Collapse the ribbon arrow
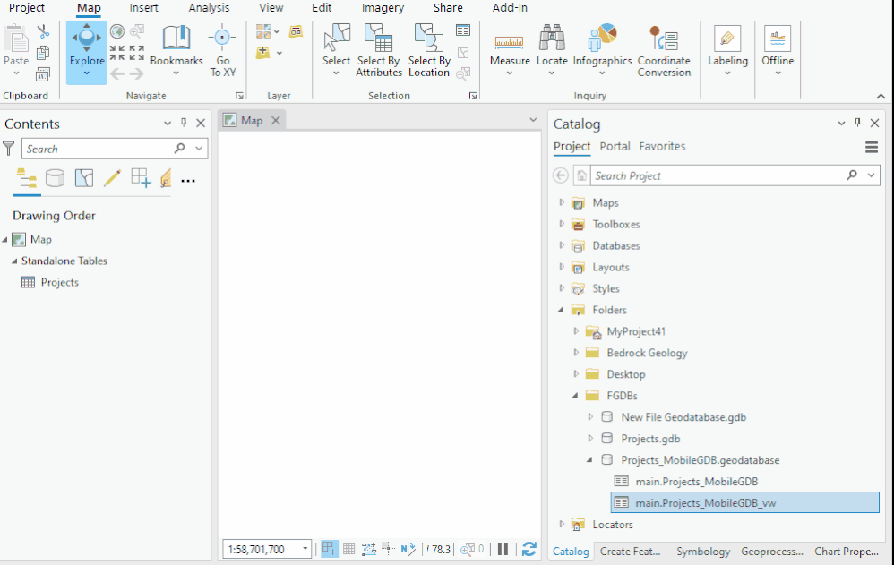Viewport: 894px width, 565px height. [881, 96]
